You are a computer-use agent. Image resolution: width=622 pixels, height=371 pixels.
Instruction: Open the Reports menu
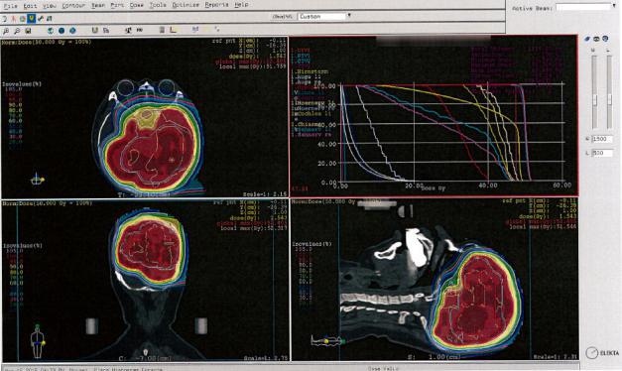[216, 5]
